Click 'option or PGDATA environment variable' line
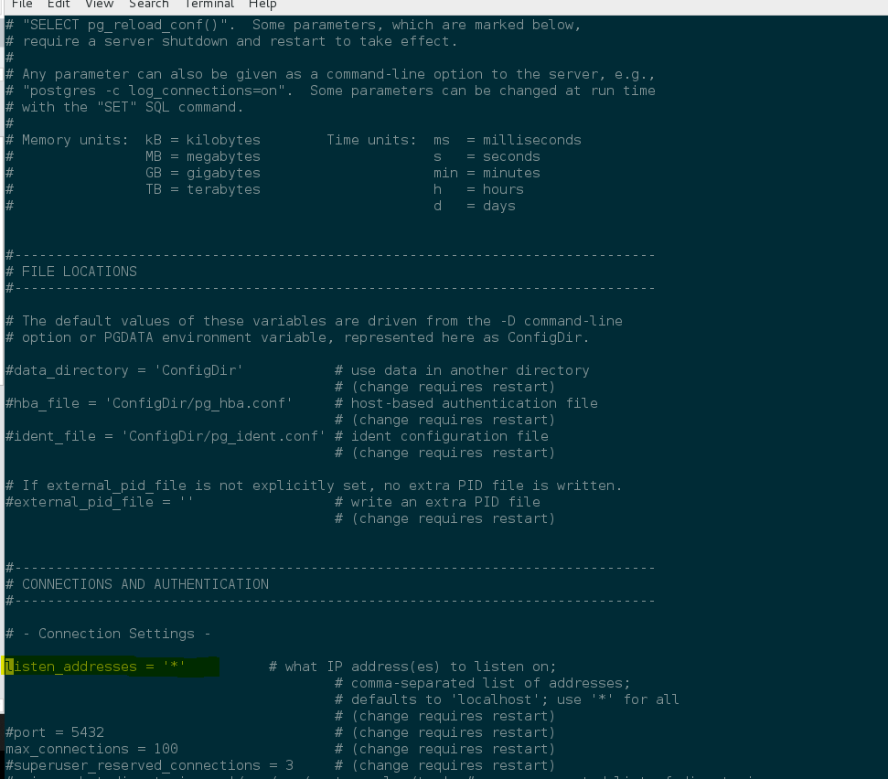Image resolution: width=888 pixels, height=779 pixels. pos(297,337)
